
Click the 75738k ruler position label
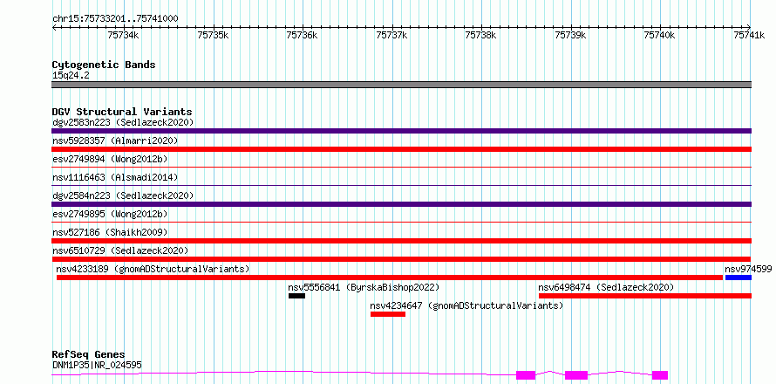click(x=481, y=35)
